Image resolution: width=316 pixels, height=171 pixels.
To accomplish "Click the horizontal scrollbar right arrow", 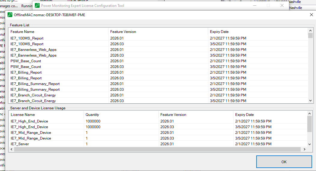I will point(305,149).
